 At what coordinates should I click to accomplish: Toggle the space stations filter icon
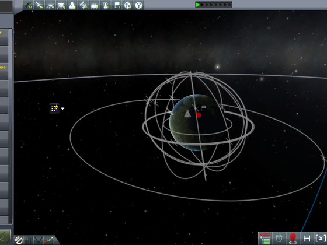coord(83,5)
